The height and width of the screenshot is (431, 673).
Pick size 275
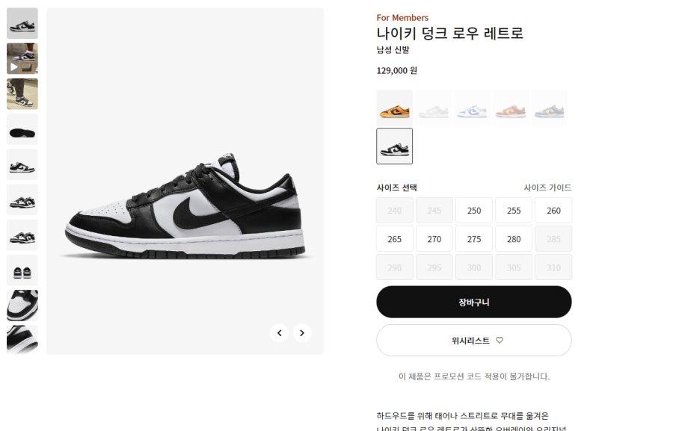(474, 239)
